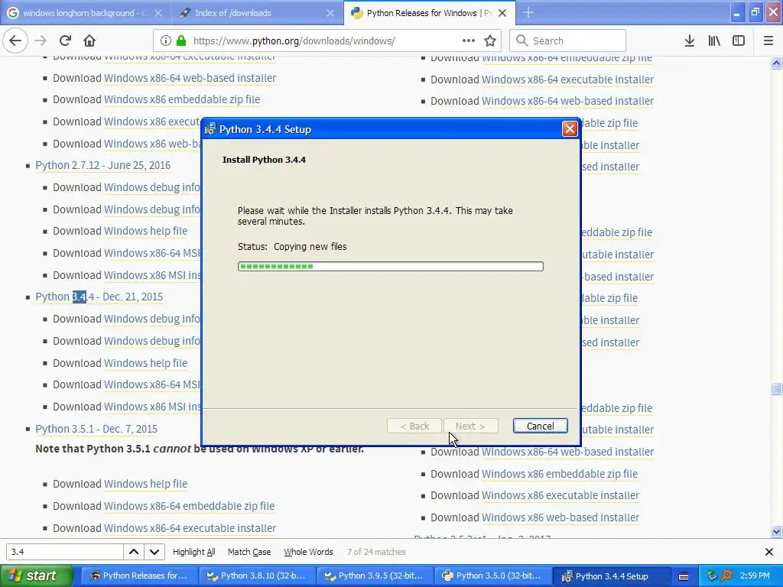Click the installer progress bar
The width and height of the screenshot is (783, 587).
pos(391,266)
